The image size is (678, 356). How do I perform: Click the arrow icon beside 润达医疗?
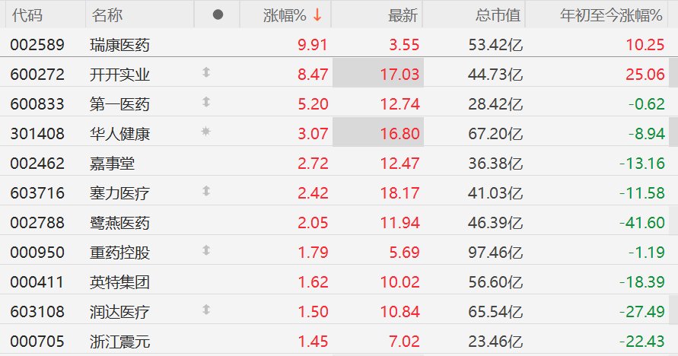click(206, 310)
